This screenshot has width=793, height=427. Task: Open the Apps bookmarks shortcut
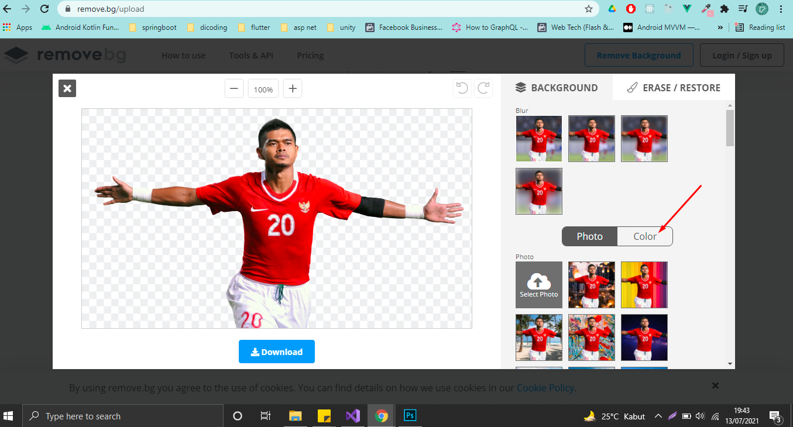pos(18,27)
